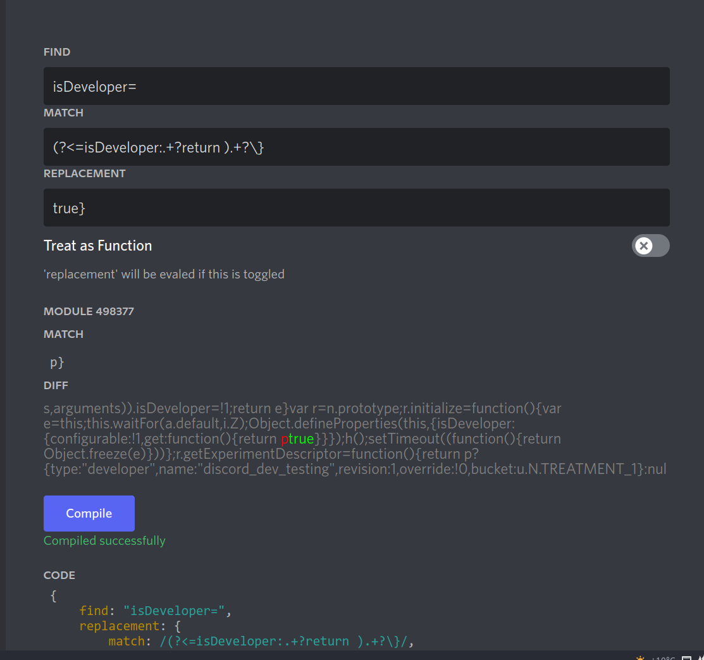
Task: Click the REPLACEMENT label heading
Action: click(x=84, y=173)
